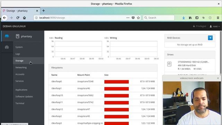Open the Firefox hamburger menu
This screenshot has width=222, height=125.
[218, 18]
